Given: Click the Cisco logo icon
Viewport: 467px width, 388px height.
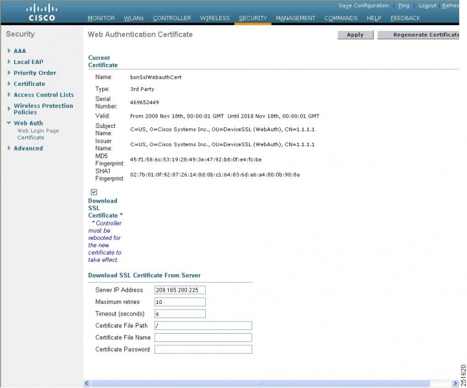Looking at the screenshot, I should pyautogui.click(x=41, y=12).
